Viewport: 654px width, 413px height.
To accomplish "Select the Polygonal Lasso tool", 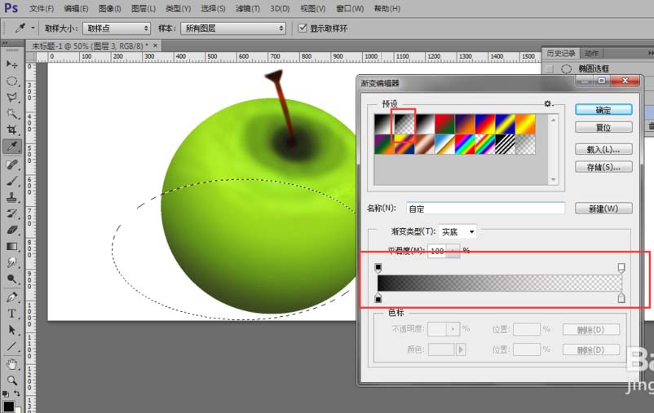I will (11, 97).
